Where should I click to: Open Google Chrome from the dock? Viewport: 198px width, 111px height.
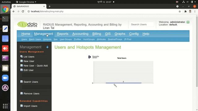coord(5,9)
